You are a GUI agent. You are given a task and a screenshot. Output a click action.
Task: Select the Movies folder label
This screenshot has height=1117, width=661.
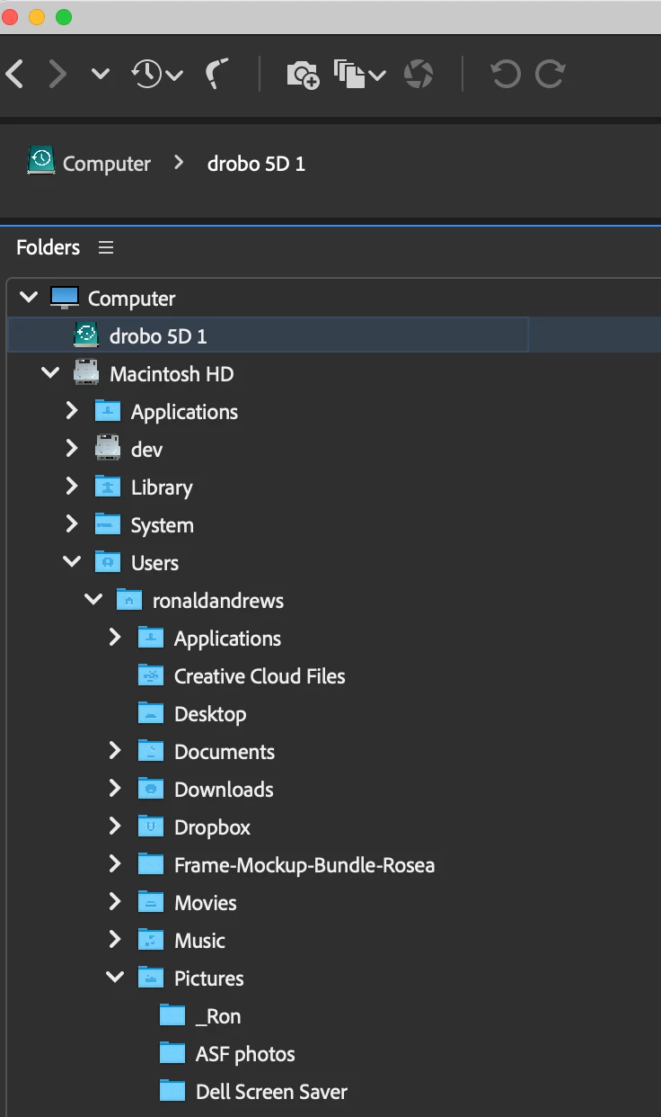pyautogui.click(x=206, y=903)
